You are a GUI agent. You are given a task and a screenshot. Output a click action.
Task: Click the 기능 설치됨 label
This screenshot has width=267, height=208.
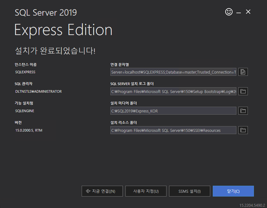pos(24,103)
